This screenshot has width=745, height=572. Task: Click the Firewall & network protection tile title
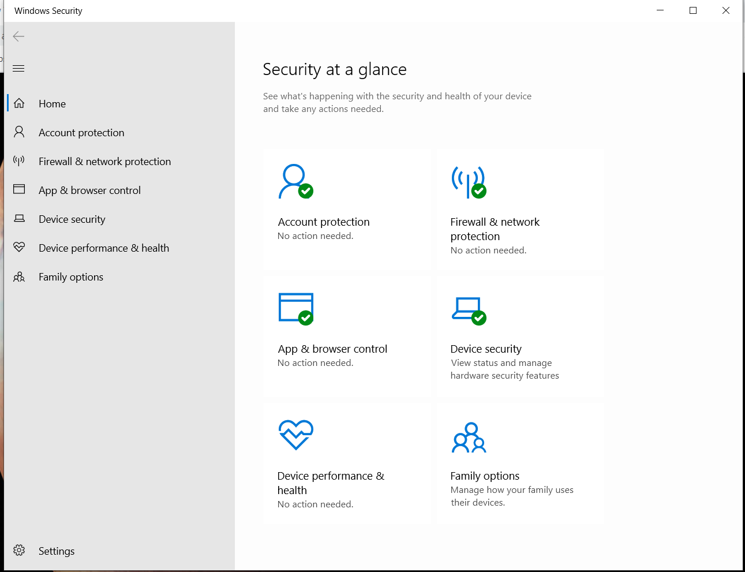[495, 229]
